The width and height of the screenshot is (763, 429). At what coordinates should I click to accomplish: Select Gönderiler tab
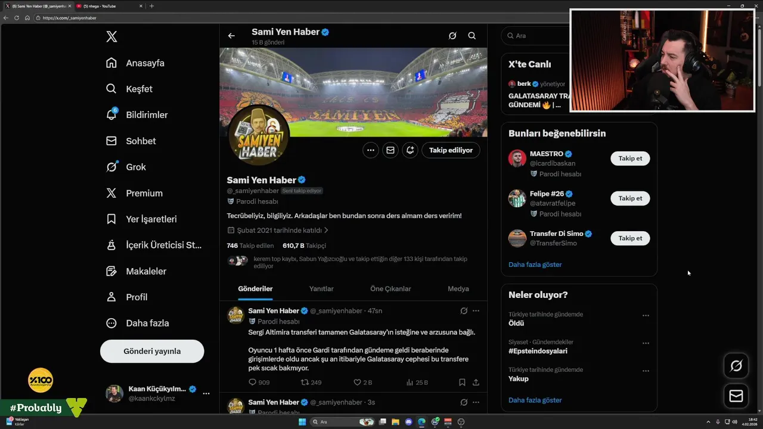pos(255,288)
